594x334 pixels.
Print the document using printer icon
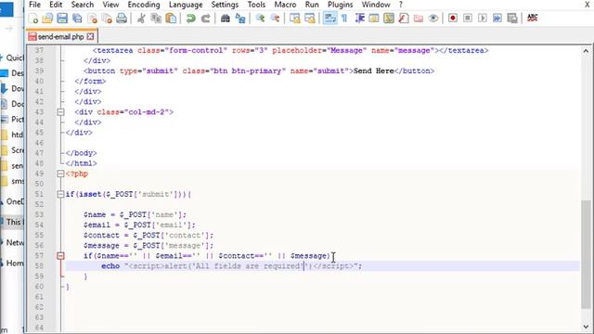122,19
